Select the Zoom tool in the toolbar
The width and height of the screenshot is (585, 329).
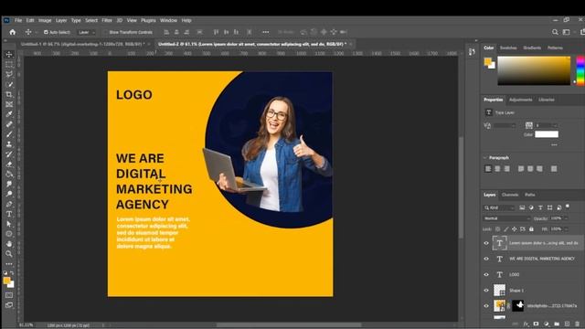coord(9,254)
